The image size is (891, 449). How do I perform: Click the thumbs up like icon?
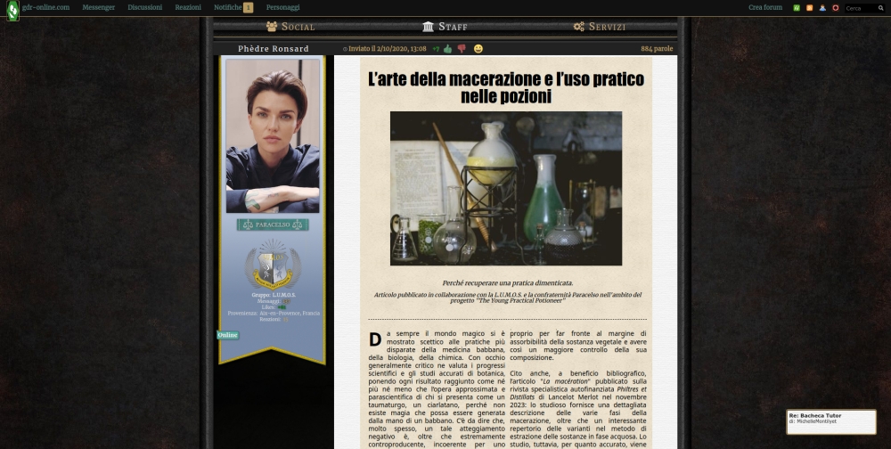click(448, 49)
